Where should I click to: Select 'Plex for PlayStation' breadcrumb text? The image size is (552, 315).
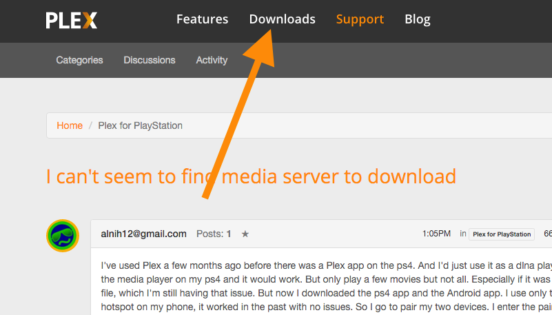140,125
